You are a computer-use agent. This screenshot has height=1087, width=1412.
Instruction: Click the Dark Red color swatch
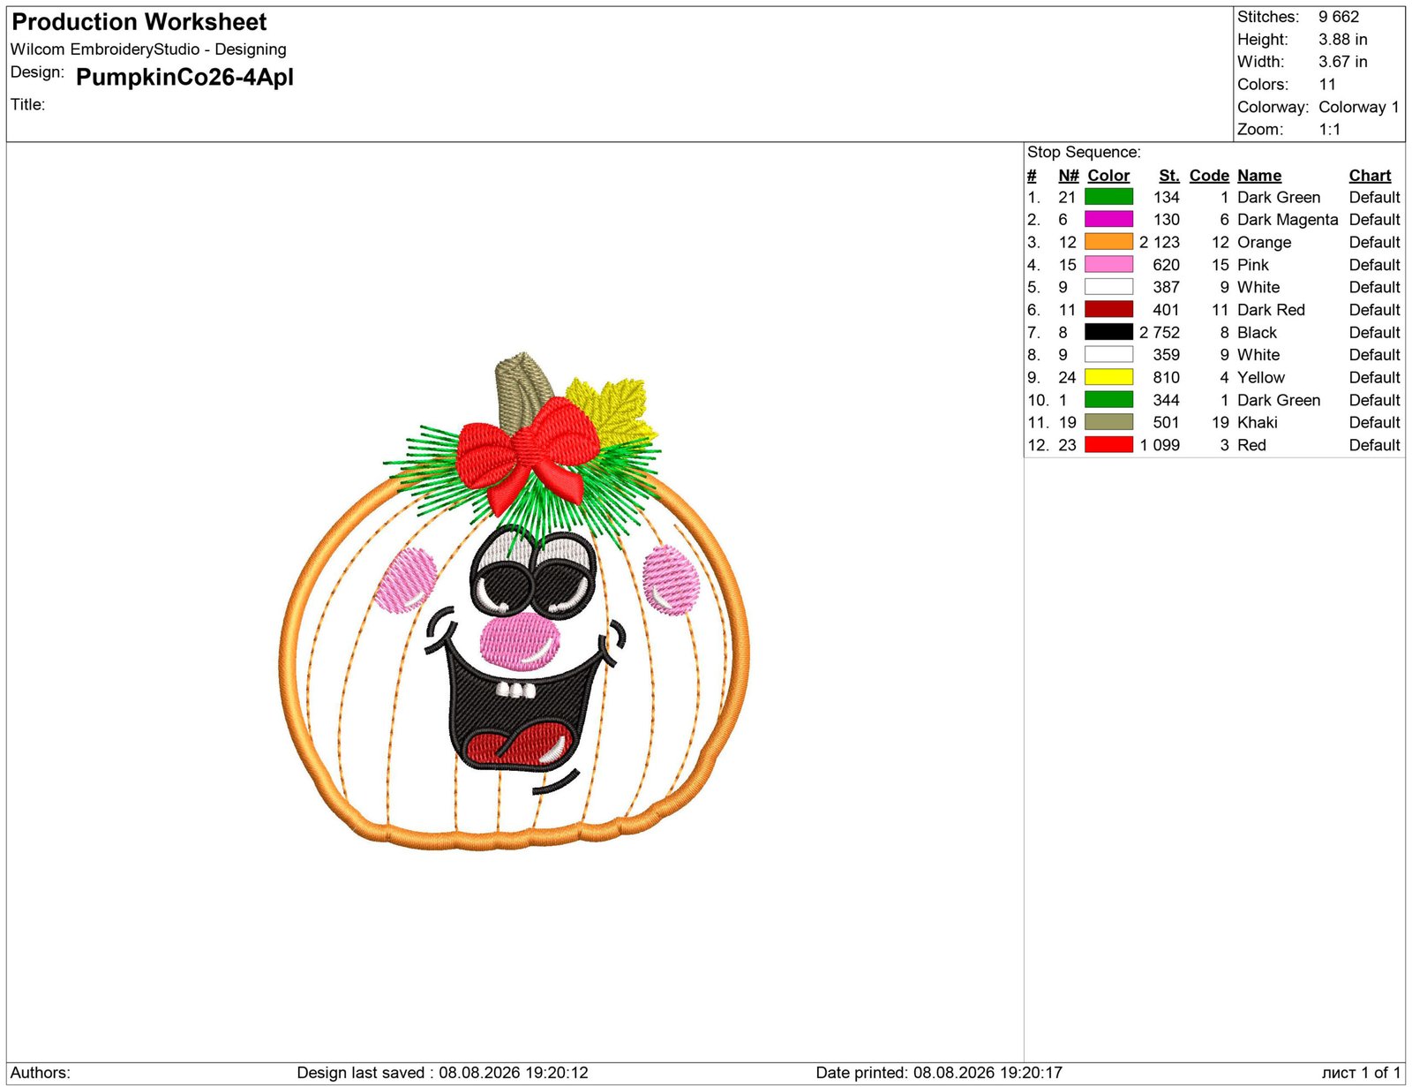[1108, 309]
